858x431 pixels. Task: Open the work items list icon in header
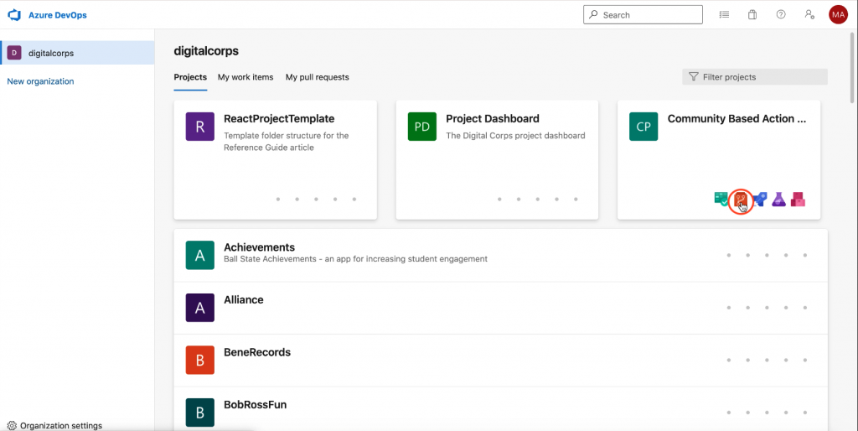[724, 15]
